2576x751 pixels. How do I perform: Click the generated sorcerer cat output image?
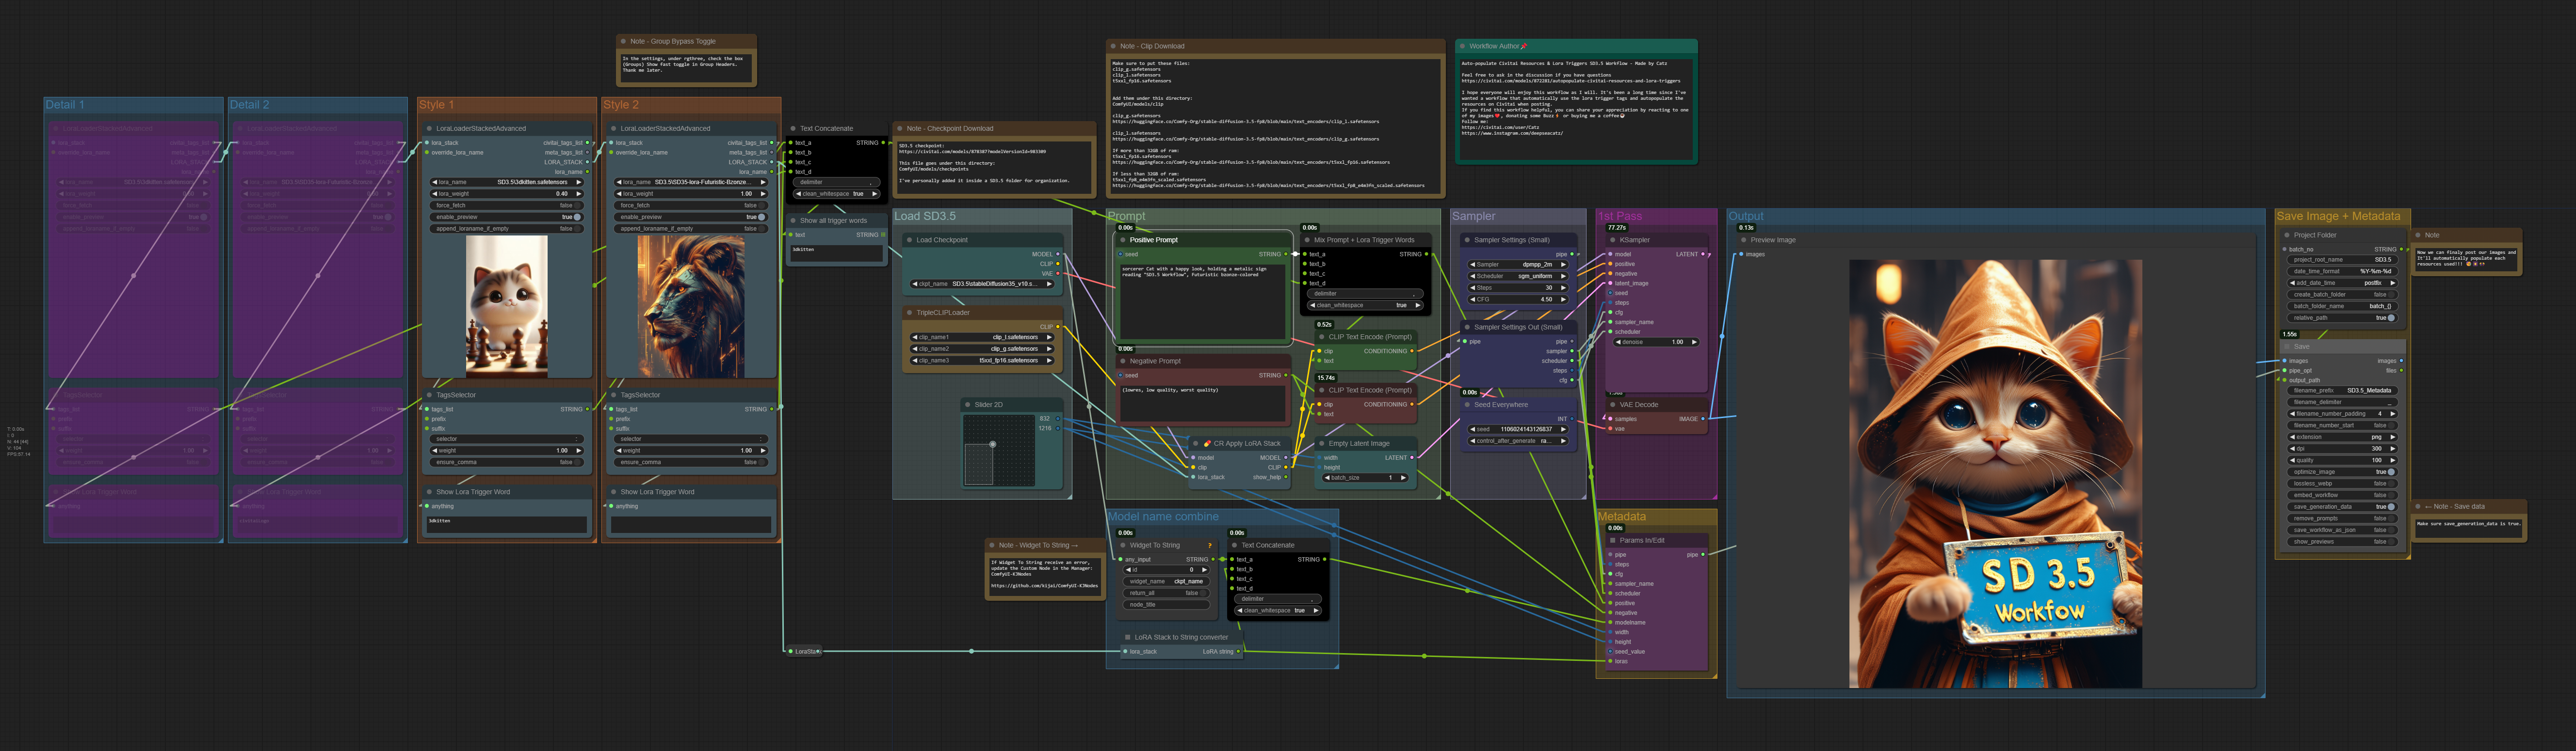(1996, 473)
